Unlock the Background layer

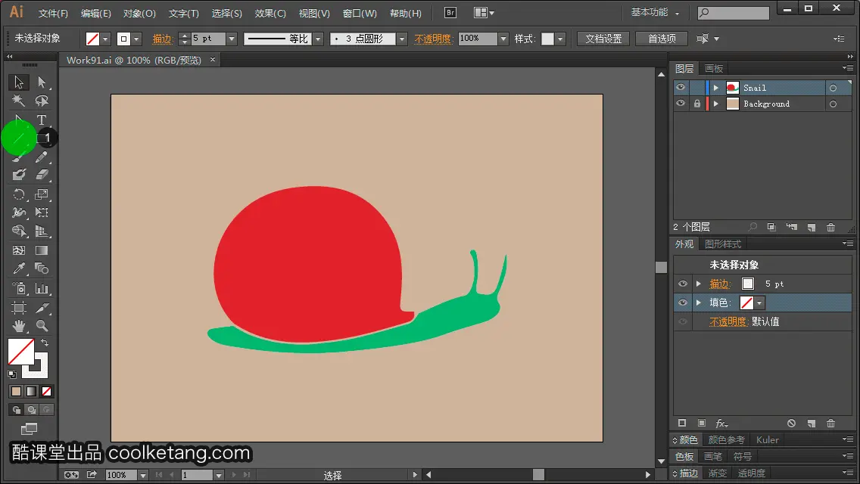click(696, 104)
